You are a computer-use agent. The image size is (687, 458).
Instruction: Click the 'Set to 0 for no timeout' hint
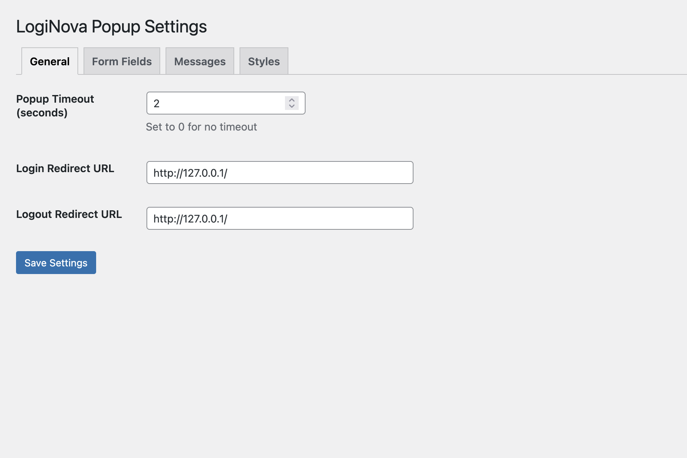201,127
